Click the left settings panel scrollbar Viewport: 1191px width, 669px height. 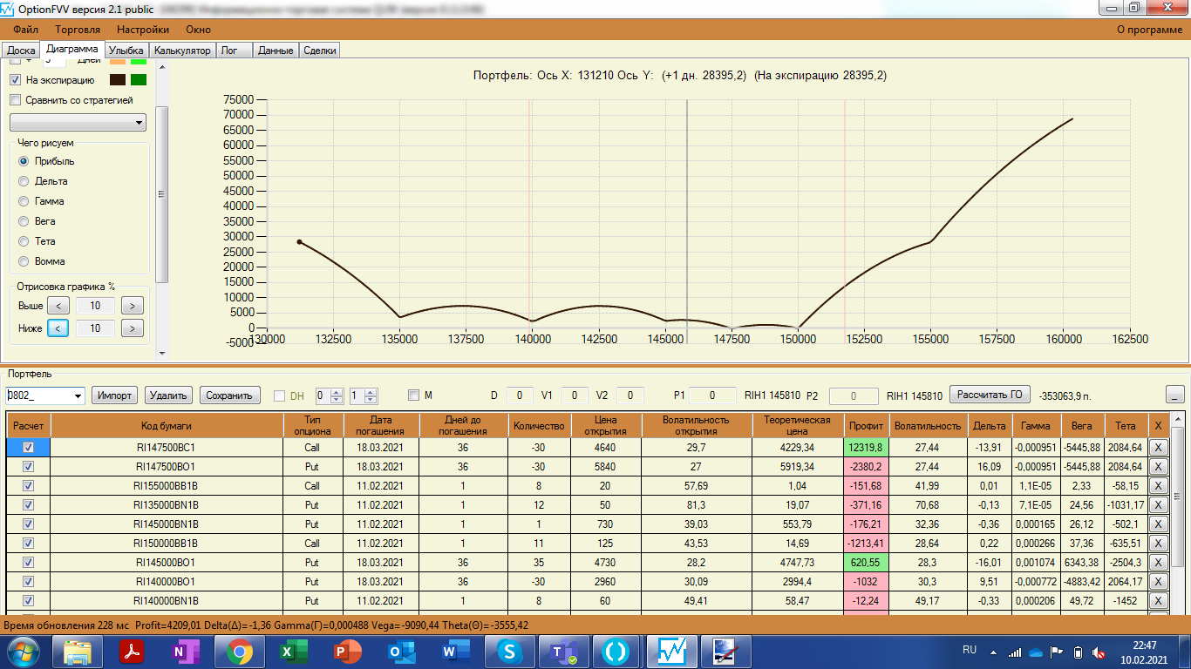161,195
